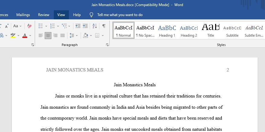Open the Line Spacing dropdown arrow
Screen dimensions: 265x132
click(x=77, y=35)
